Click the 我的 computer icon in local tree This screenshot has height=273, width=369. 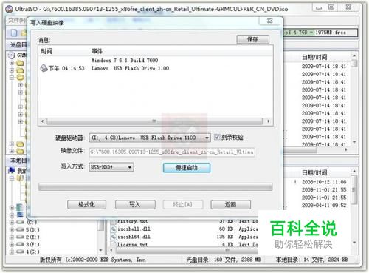12,170
